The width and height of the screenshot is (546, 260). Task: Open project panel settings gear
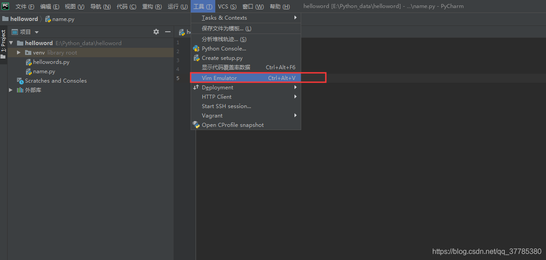[156, 32]
